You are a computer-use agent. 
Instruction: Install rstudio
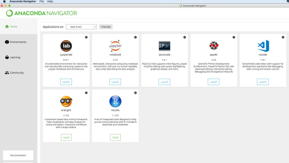[x=115, y=138]
